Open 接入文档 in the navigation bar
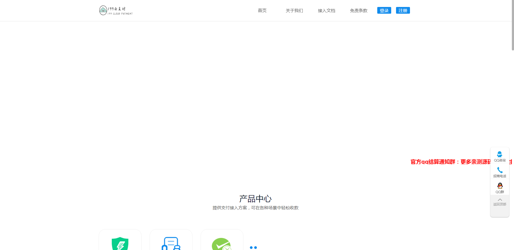 326,10
